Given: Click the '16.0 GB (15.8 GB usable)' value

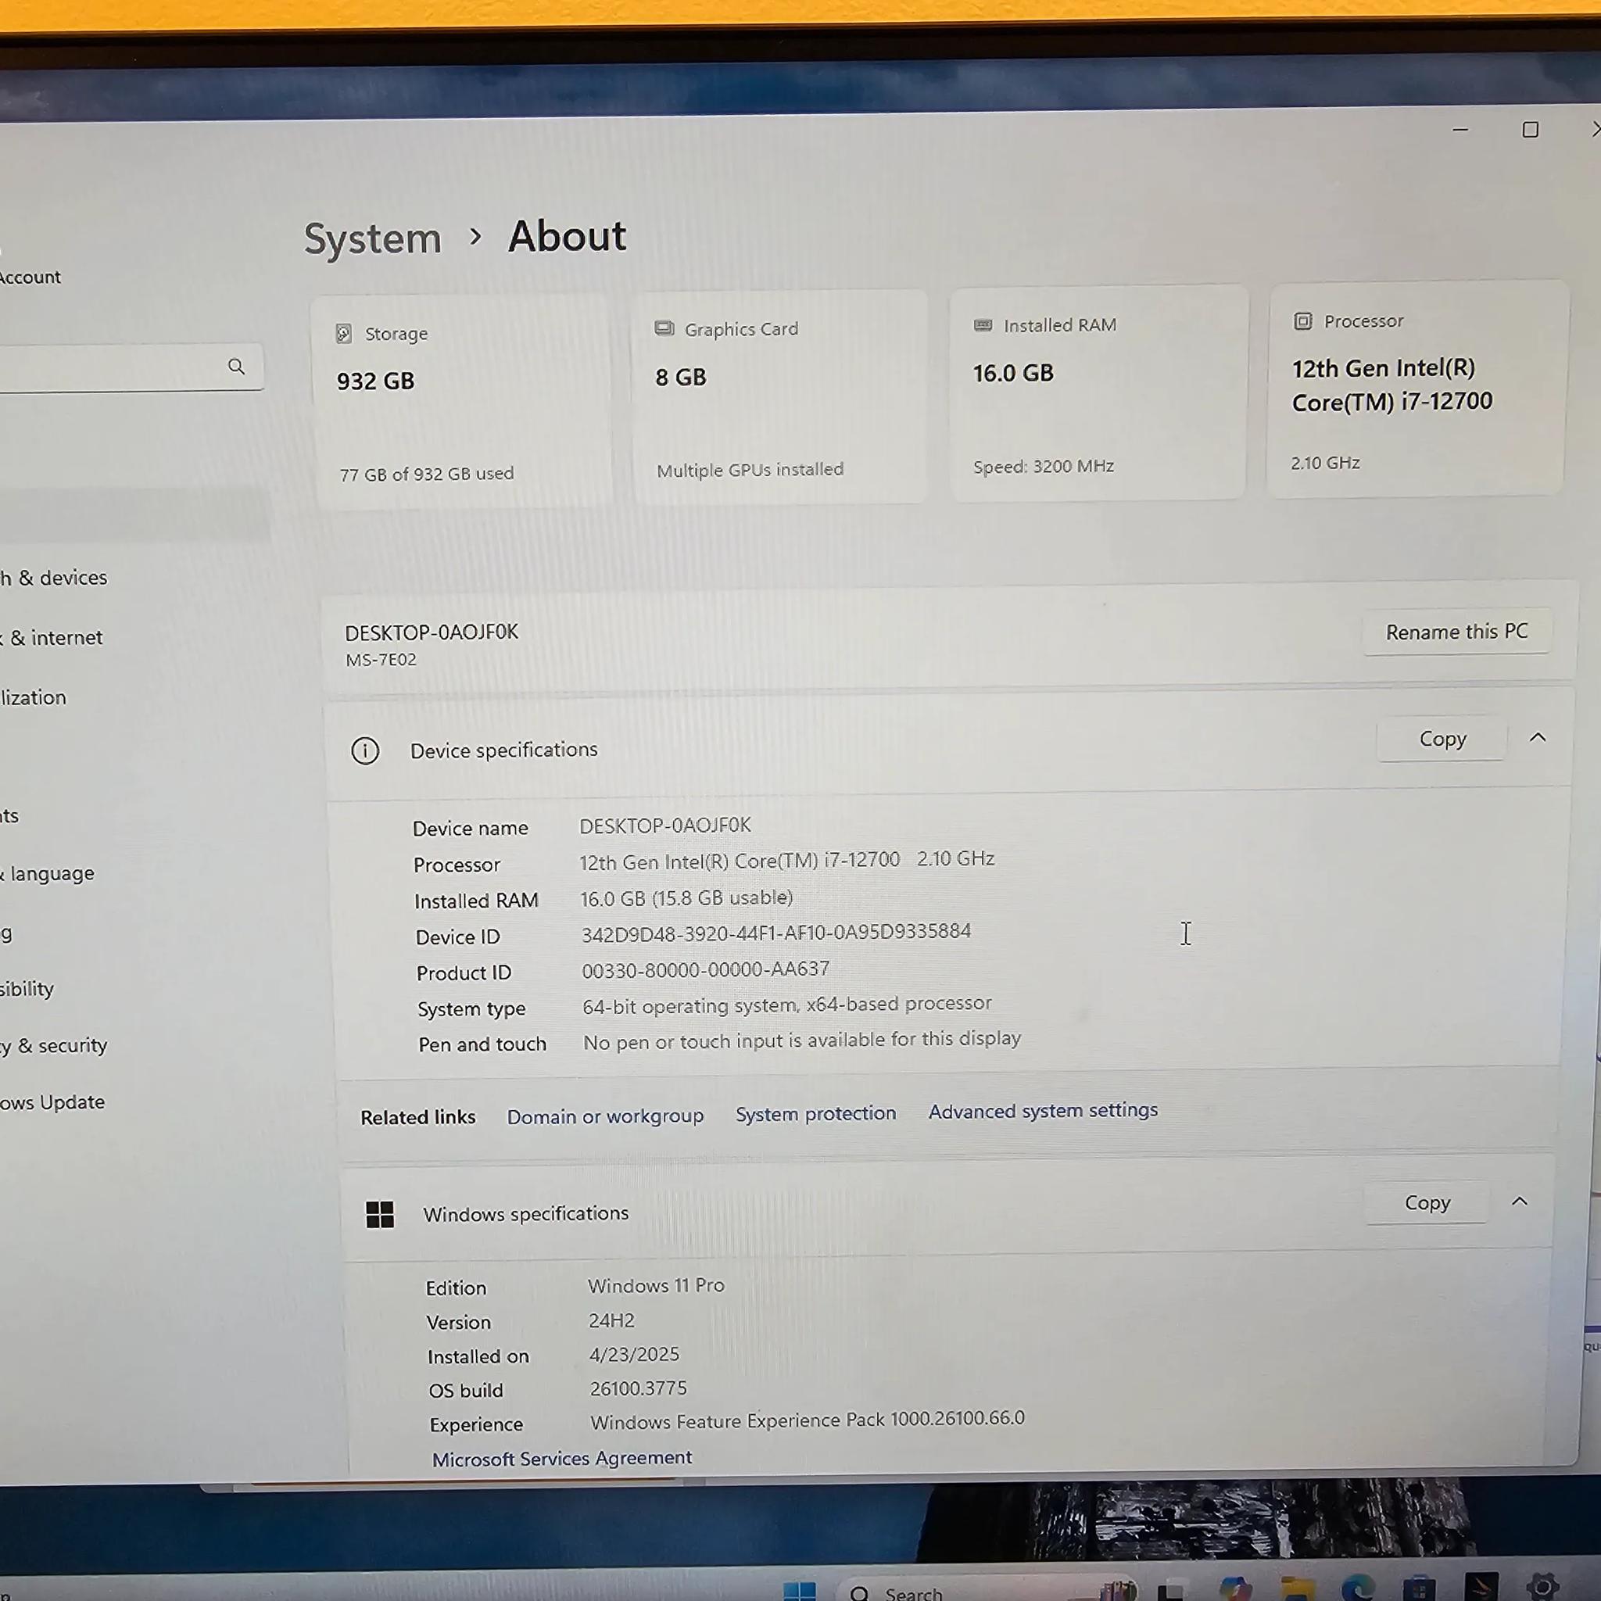Looking at the screenshot, I should pos(686,897).
